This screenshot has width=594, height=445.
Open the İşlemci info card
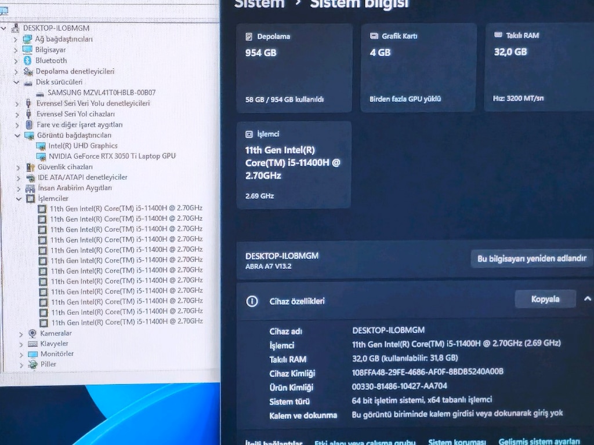click(294, 165)
